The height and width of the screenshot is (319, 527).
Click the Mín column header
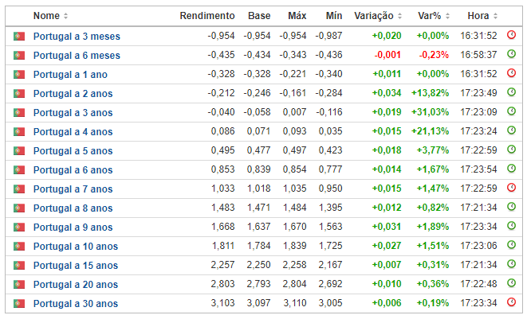[x=334, y=16]
